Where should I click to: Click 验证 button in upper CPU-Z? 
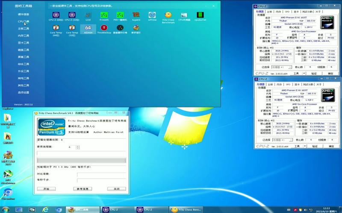pos(314,73)
